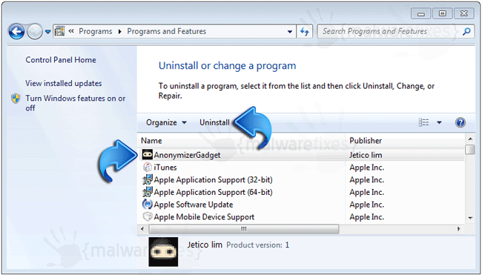Open the address bar history dropdown

pos(289,31)
